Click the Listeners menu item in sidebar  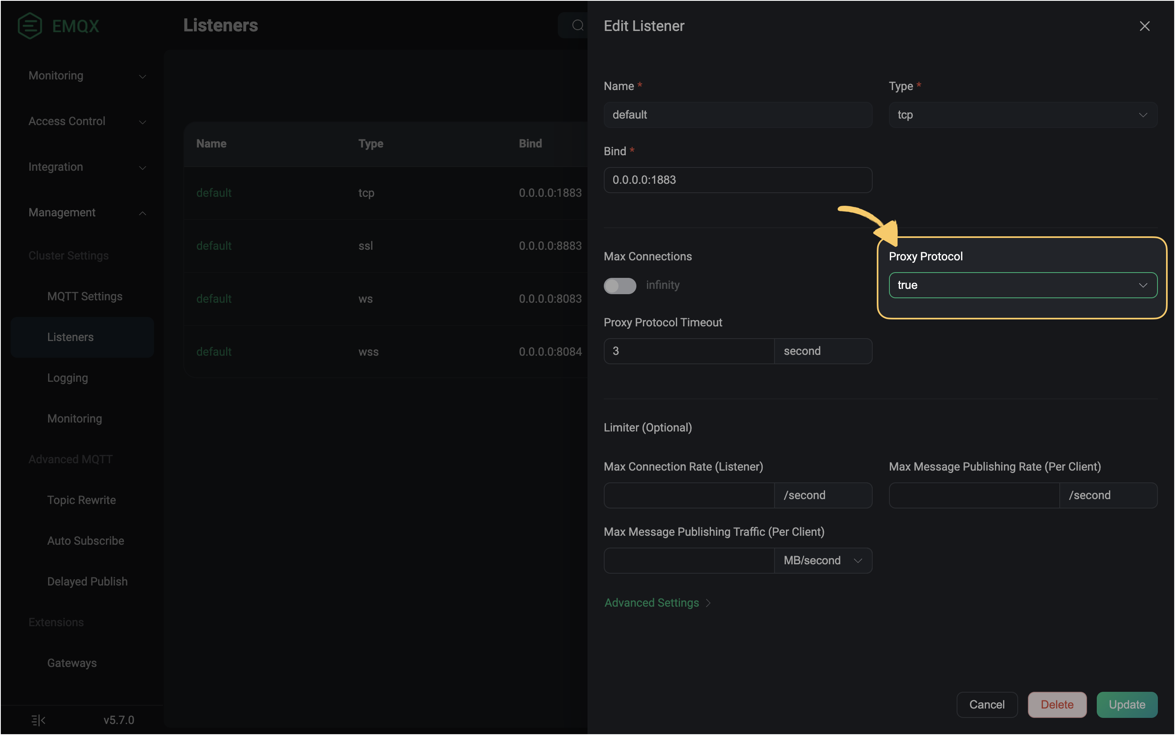pyautogui.click(x=70, y=337)
